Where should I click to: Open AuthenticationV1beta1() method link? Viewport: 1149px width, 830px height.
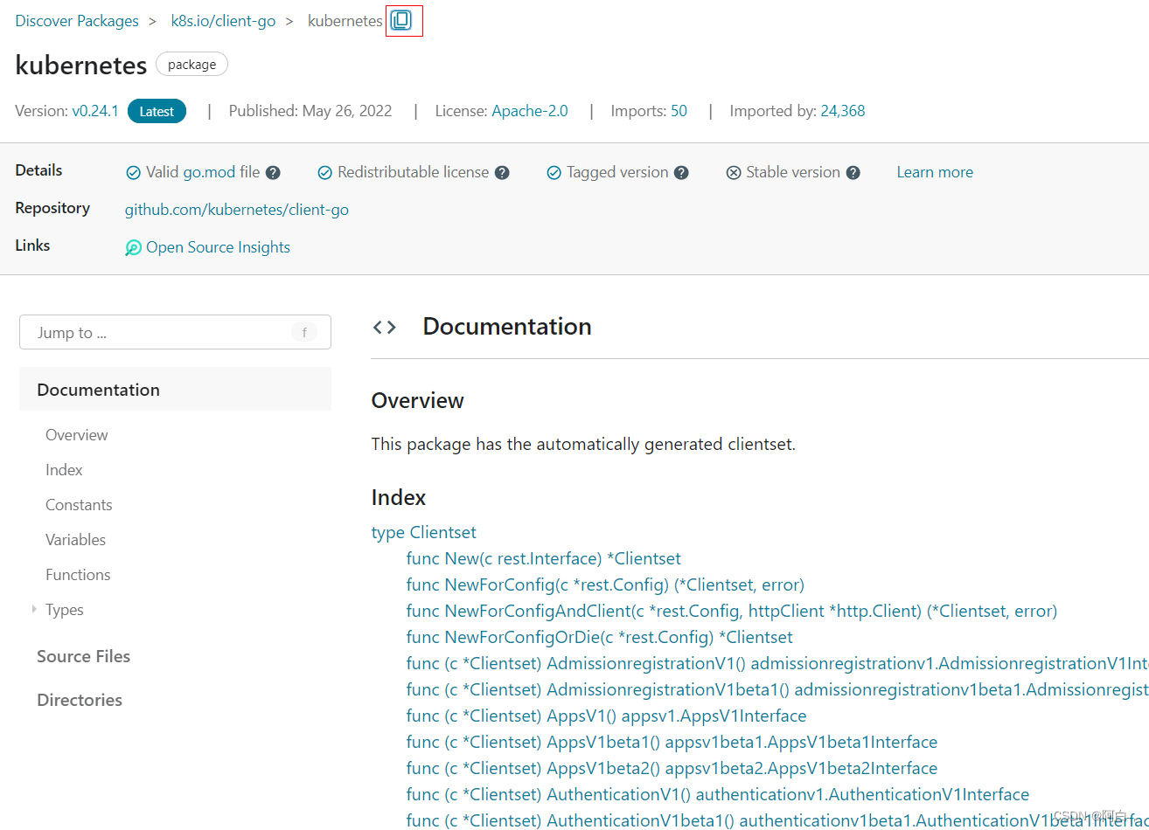tap(777, 820)
